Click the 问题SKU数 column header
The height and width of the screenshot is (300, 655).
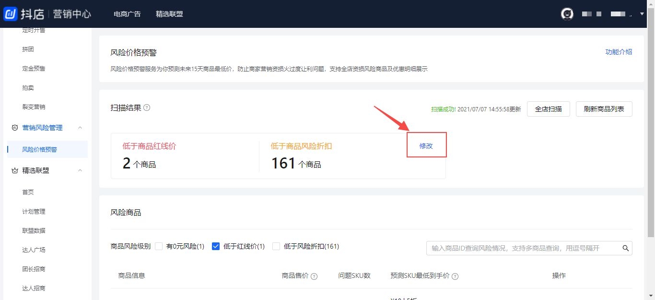coord(354,276)
